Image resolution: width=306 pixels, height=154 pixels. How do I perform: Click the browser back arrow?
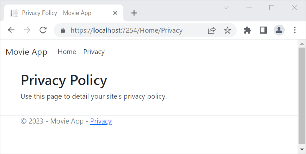pyautogui.click(x=11, y=30)
